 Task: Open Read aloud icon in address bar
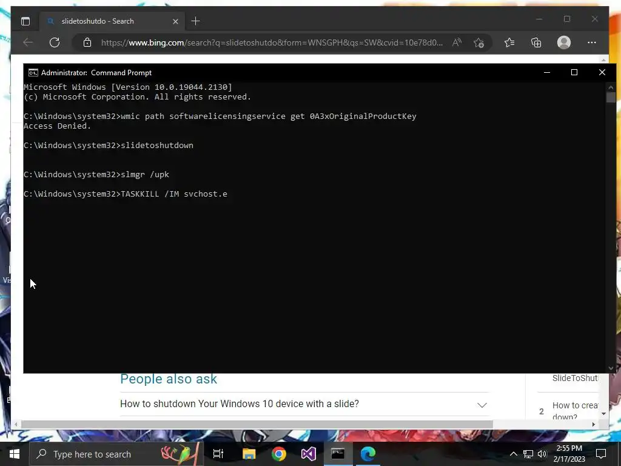point(457,42)
